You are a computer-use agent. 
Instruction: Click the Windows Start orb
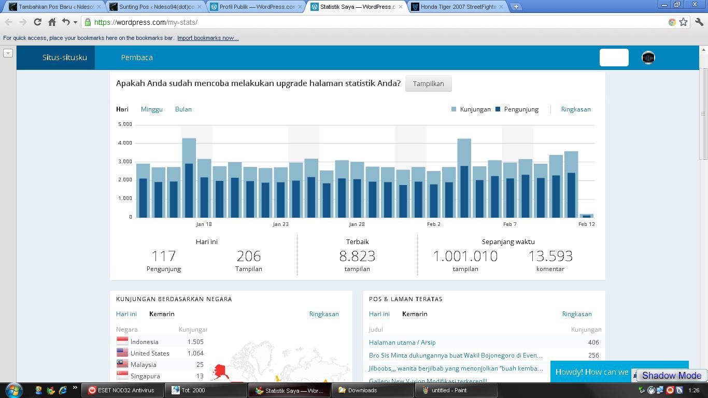click(x=13, y=390)
